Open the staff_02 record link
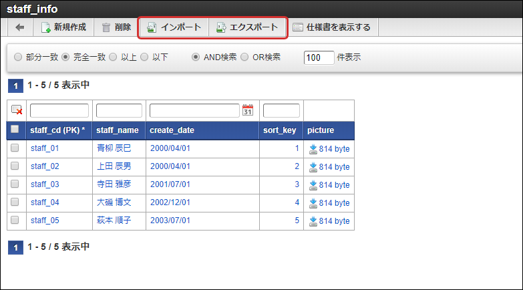The image size is (523, 290). click(x=45, y=166)
